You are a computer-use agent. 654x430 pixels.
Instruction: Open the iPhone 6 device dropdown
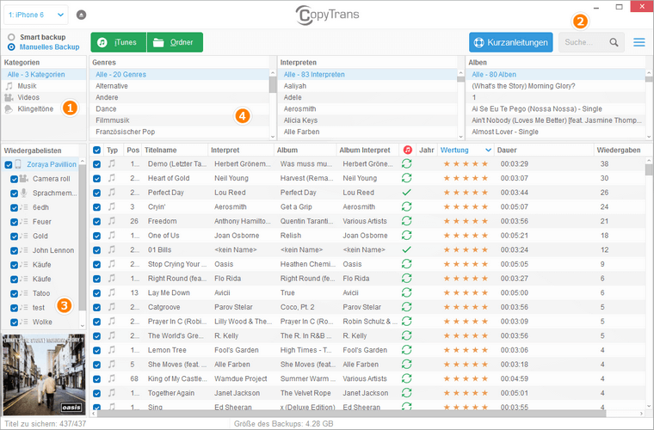point(36,15)
